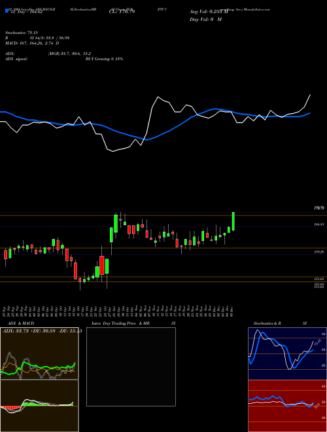Click the blue 12-day SMA legend square
This screenshot has width=327, height=432.
pyautogui.click(x=7, y=11)
